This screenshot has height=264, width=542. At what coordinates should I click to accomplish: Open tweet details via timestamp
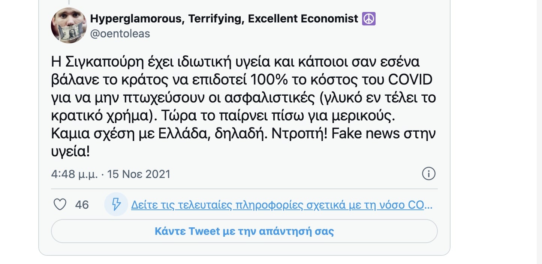(111, 174)
